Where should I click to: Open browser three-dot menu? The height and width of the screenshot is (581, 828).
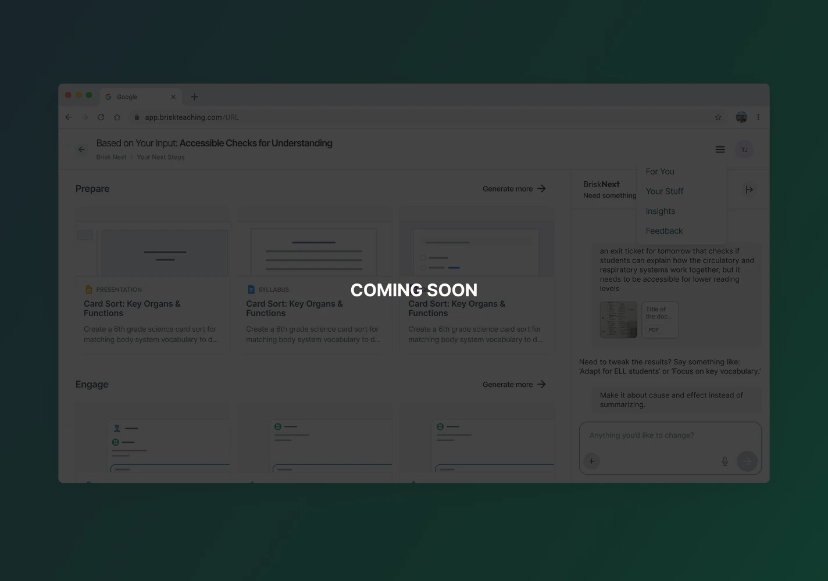[x=758, y=117]
